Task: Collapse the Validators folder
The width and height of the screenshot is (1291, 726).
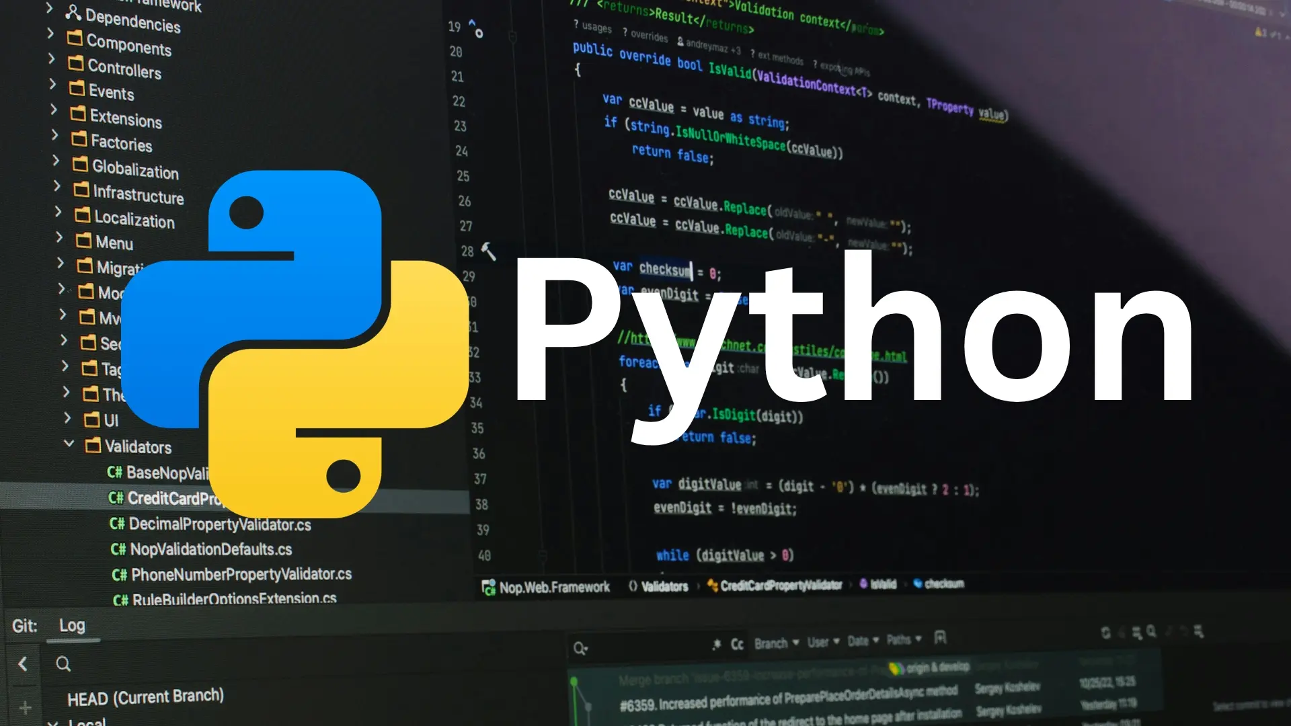Action: tap(69, 444)
